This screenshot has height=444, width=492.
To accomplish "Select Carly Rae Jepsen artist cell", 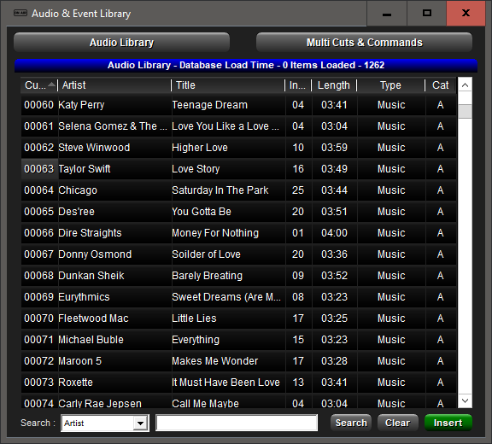I will [114, 400].
